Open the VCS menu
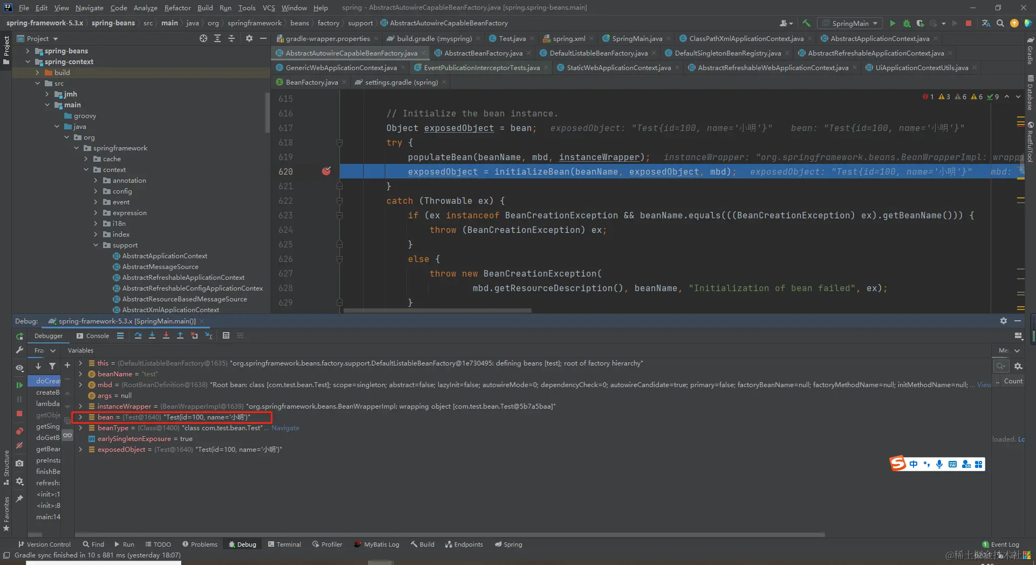Screen dimensions: 1036x565 [x=269, y=8]
